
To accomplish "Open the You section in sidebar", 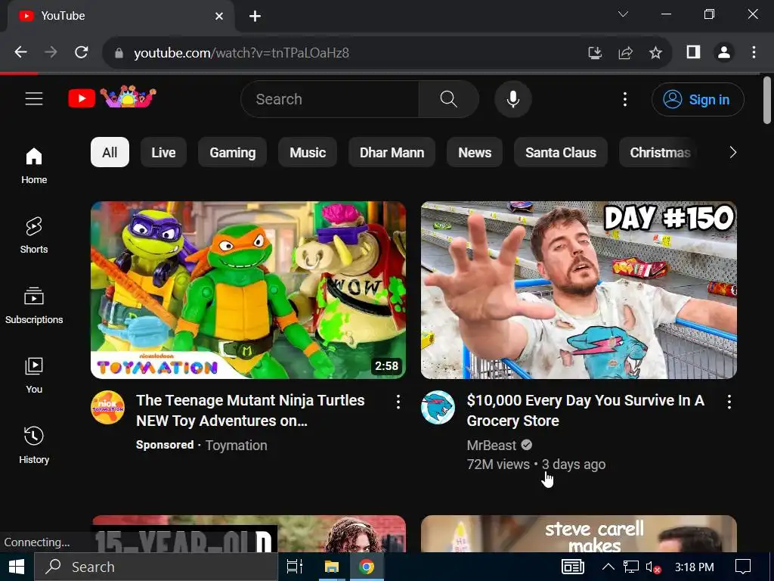I will point(34,375).
